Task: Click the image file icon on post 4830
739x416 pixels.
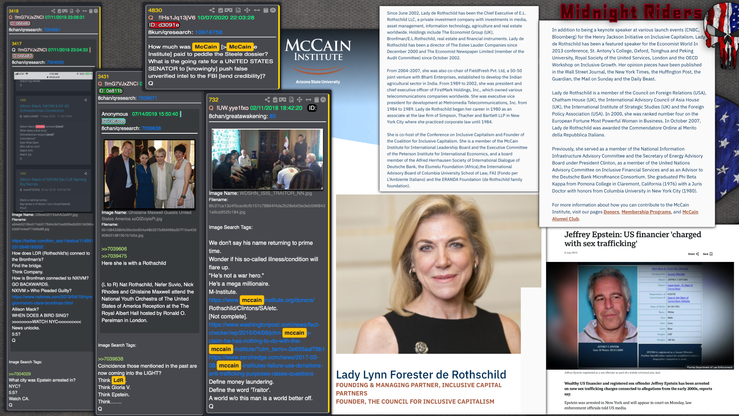Action: pyautogui.click(x=238, y=10)
